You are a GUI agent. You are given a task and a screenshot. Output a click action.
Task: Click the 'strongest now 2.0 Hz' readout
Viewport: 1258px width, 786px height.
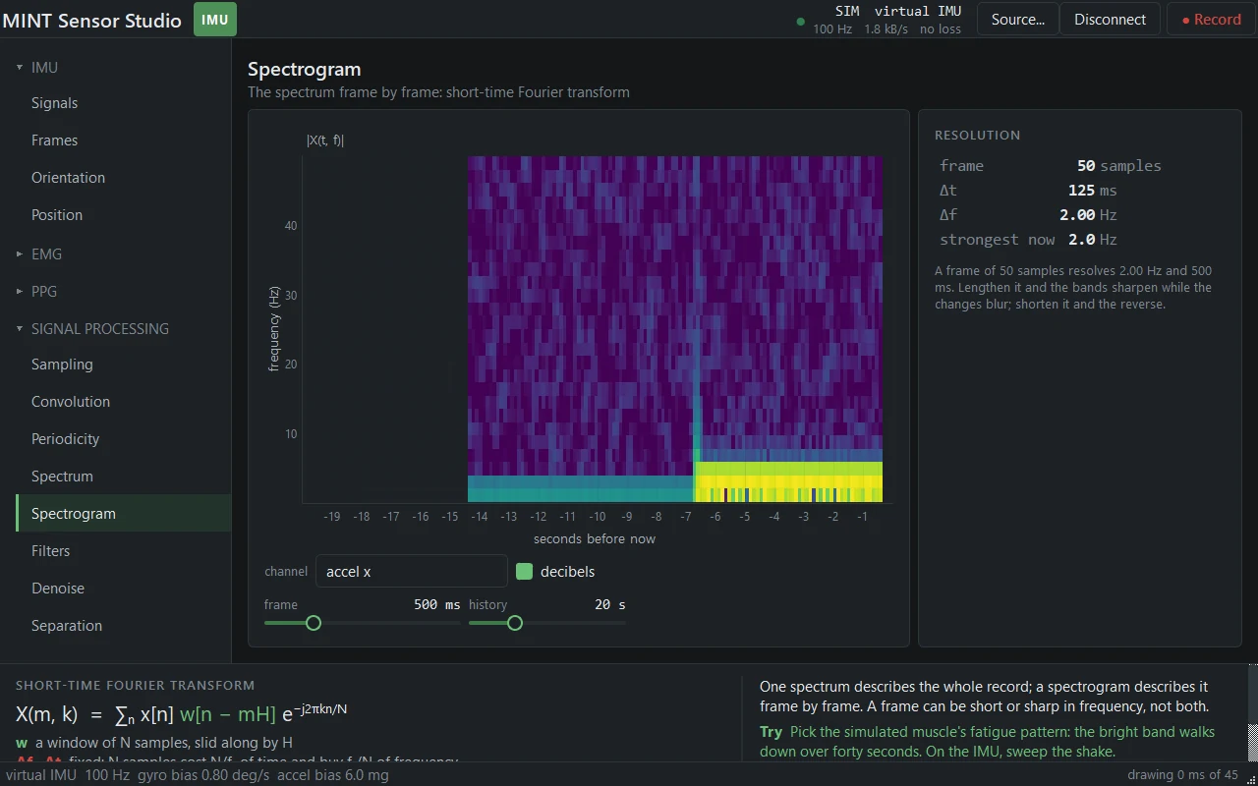[x=1028, y=240]
